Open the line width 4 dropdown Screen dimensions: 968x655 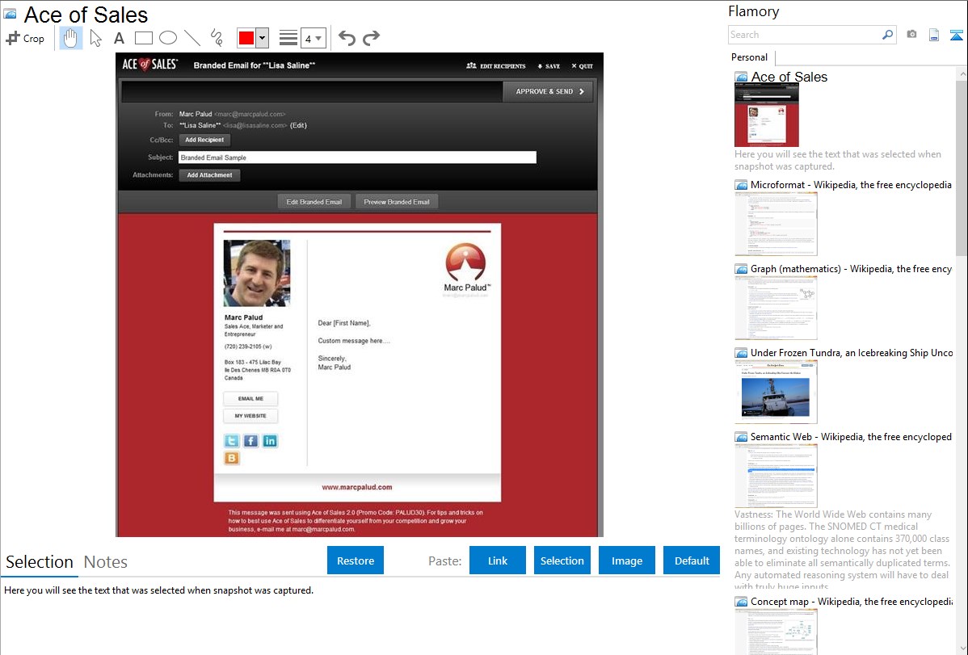314,38
